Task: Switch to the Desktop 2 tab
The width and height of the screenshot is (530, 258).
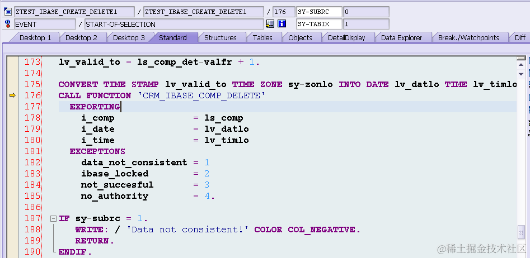Action: click(x=82, y=38)
